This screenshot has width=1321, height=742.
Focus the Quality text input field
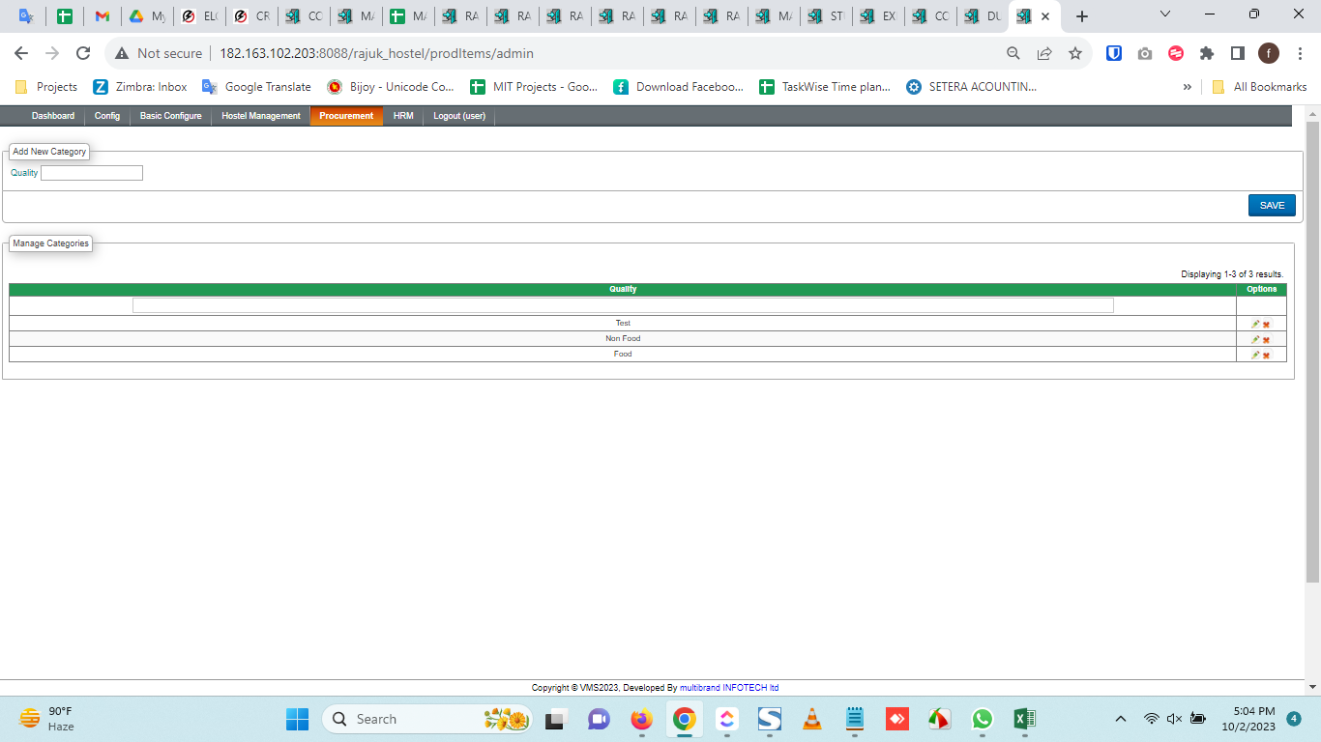click(x=92, y=173)
